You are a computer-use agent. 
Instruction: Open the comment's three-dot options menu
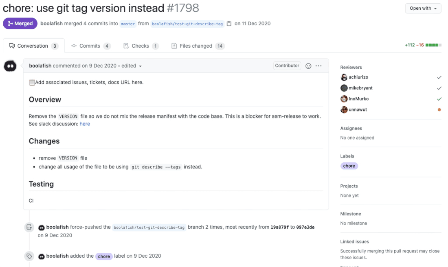point(318,66)
